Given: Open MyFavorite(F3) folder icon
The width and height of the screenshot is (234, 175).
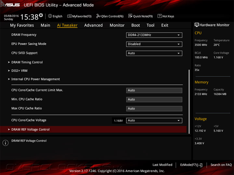Looking at the screenshot, I should point(69,16).
